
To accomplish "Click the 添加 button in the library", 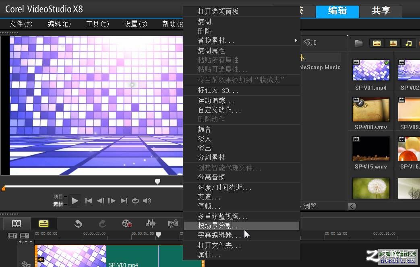I will click(310, 43).
